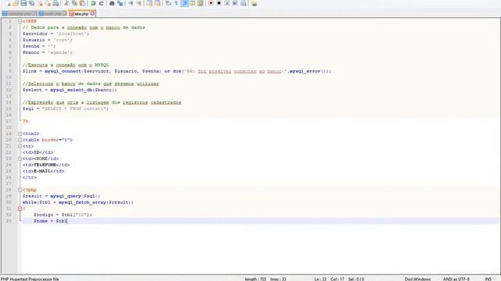Collapse the fold marker at line 23
The height and width of the screenshot is (281, 501).
[x=20, y=158]
